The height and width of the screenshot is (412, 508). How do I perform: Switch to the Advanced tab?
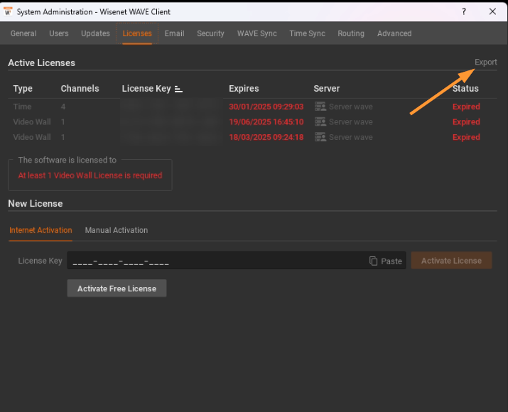click(394, 33)
